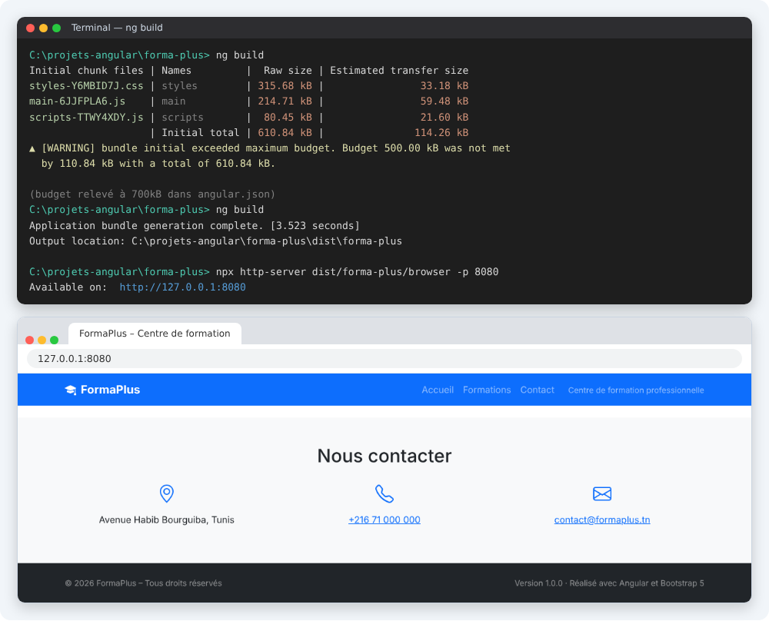The width and height of the screenshot is (769, 621).
Task: Click the © 2026 FormaPlus footer text
Action: click(x=143, y=583)
